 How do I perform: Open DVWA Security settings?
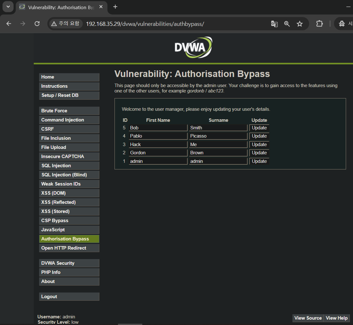pyautogui.click(x=69, y=263)
